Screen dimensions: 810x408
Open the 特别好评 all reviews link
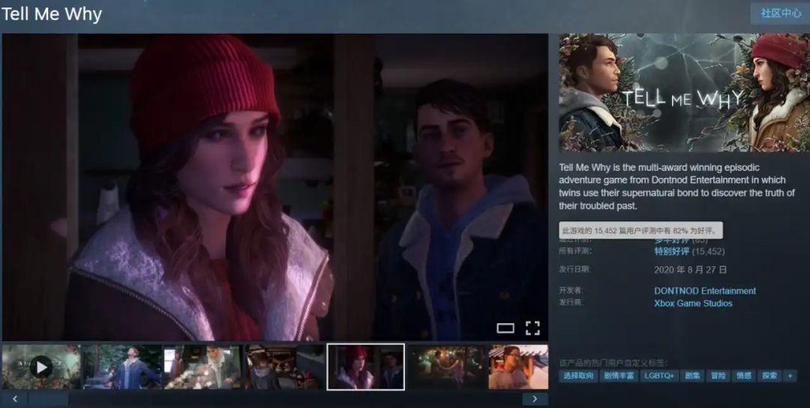tap(671, 251)
